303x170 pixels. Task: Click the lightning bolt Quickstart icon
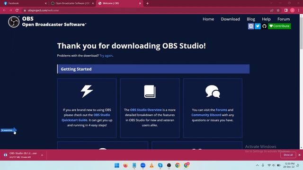pos(87,91)
